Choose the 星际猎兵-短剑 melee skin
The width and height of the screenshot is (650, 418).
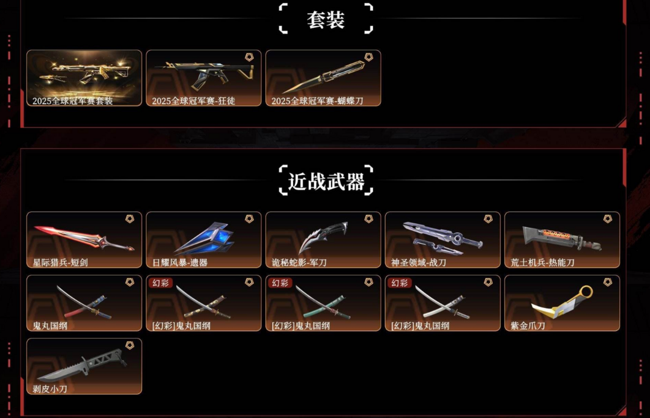(x=84, y=240)
